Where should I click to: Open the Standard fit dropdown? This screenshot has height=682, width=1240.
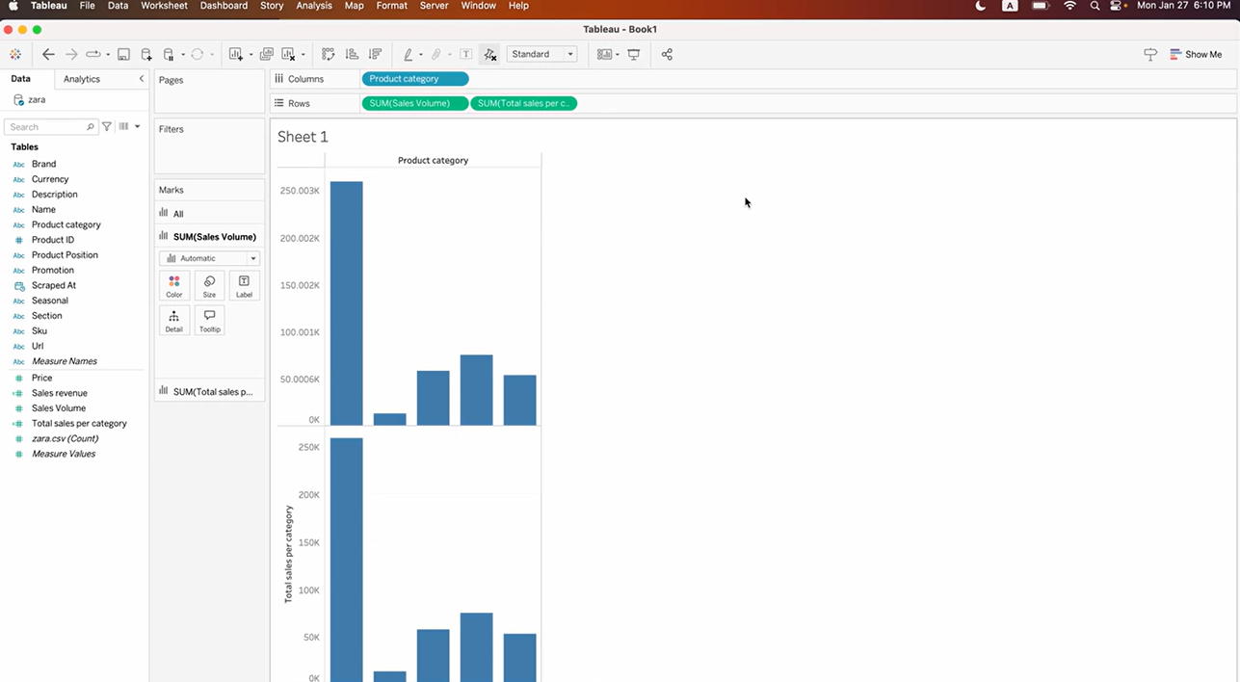click(x=542, y=55)
